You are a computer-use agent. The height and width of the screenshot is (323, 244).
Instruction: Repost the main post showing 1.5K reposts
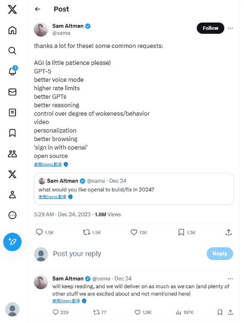(x=92, y=232)
